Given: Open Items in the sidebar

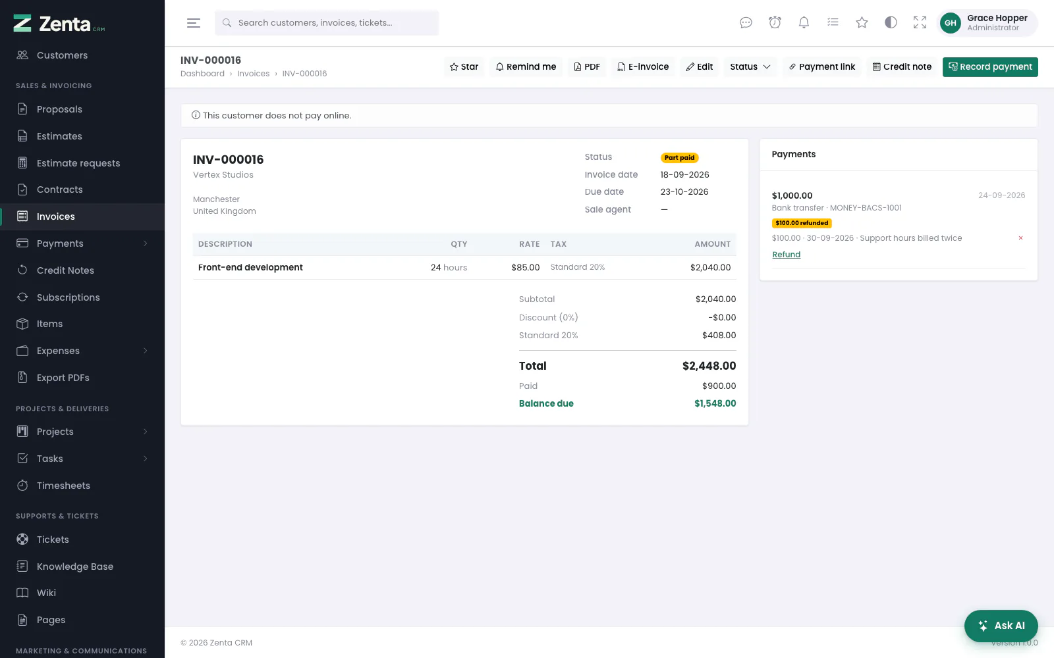Looking at the screenshot, I should 82,324.
